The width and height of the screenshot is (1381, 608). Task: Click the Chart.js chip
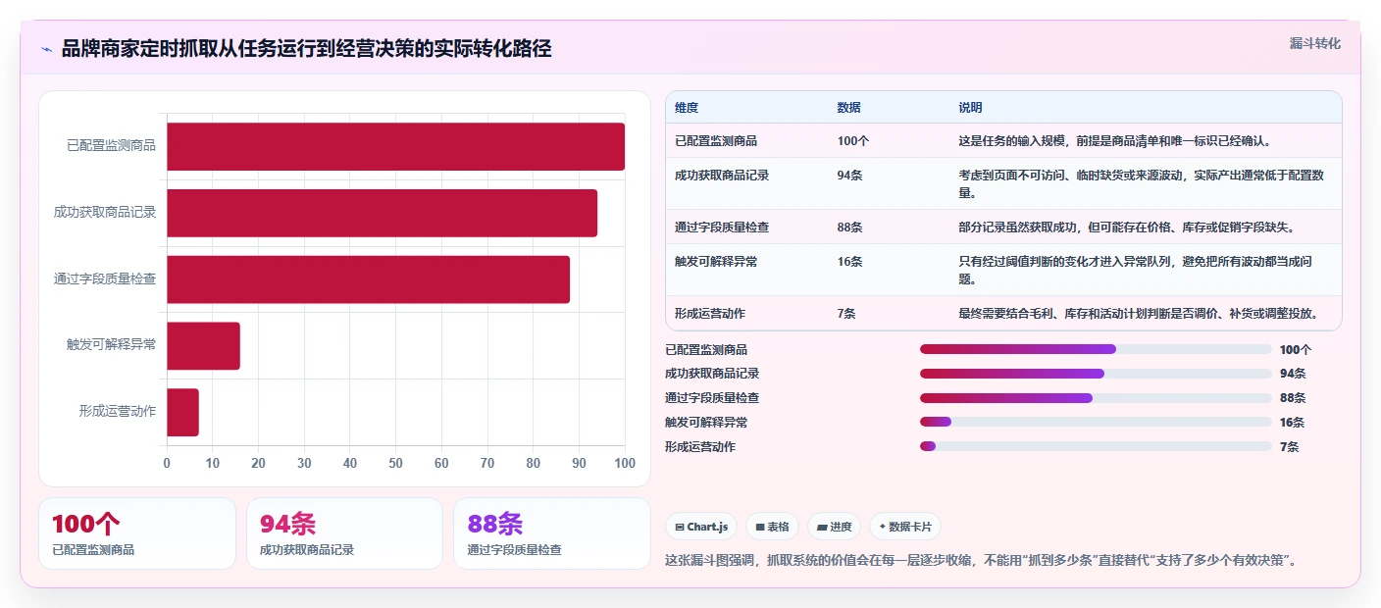(701, 527)
